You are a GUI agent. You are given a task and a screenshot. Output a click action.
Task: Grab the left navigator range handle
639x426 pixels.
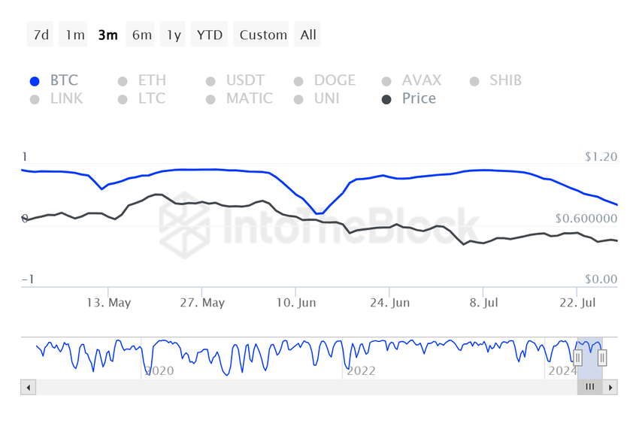tap(577, 358)
